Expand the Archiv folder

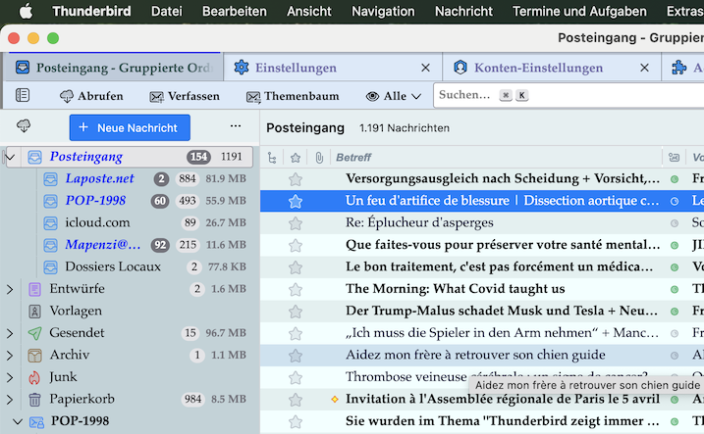tap(10, 356)
